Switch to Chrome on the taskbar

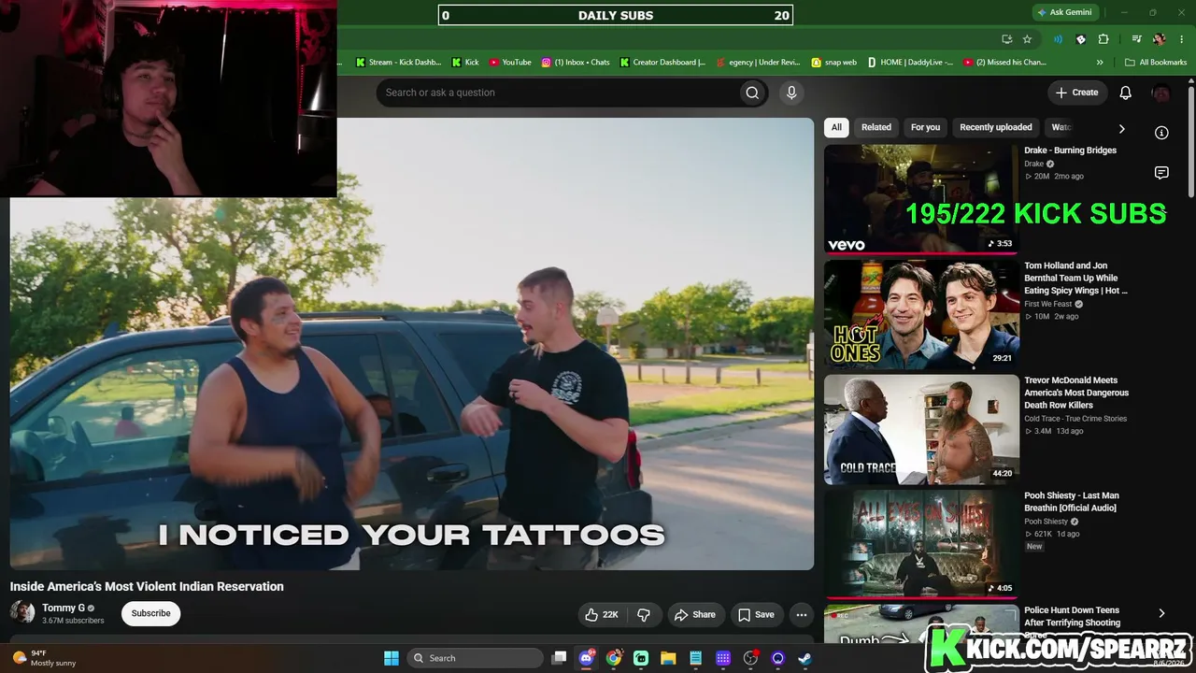614,658
